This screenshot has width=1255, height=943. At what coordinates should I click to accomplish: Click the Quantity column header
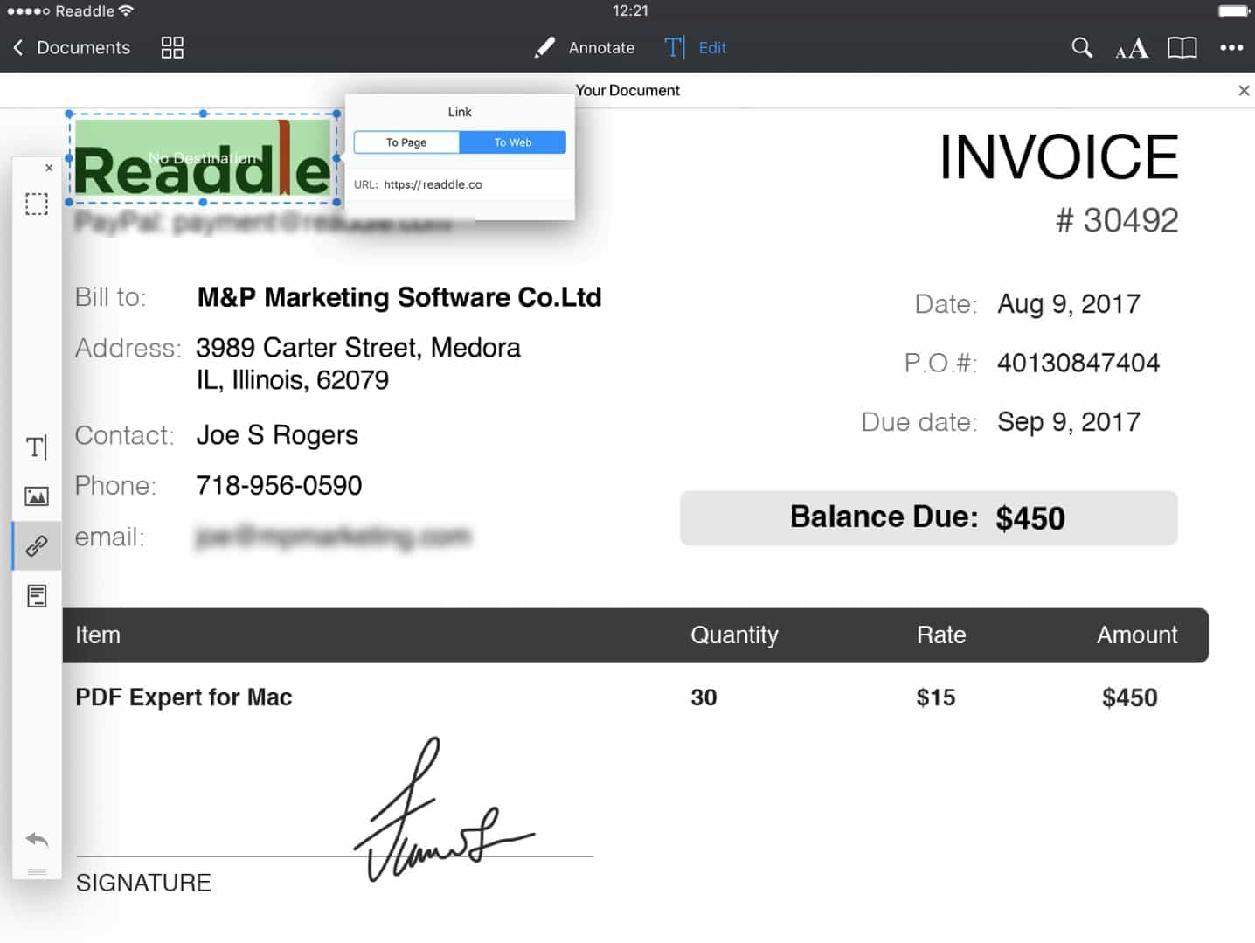click(x=734, y=635)
